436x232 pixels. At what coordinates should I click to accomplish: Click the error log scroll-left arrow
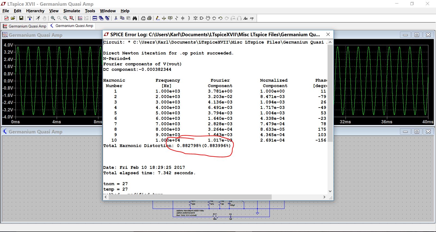(x=106, y=197)
